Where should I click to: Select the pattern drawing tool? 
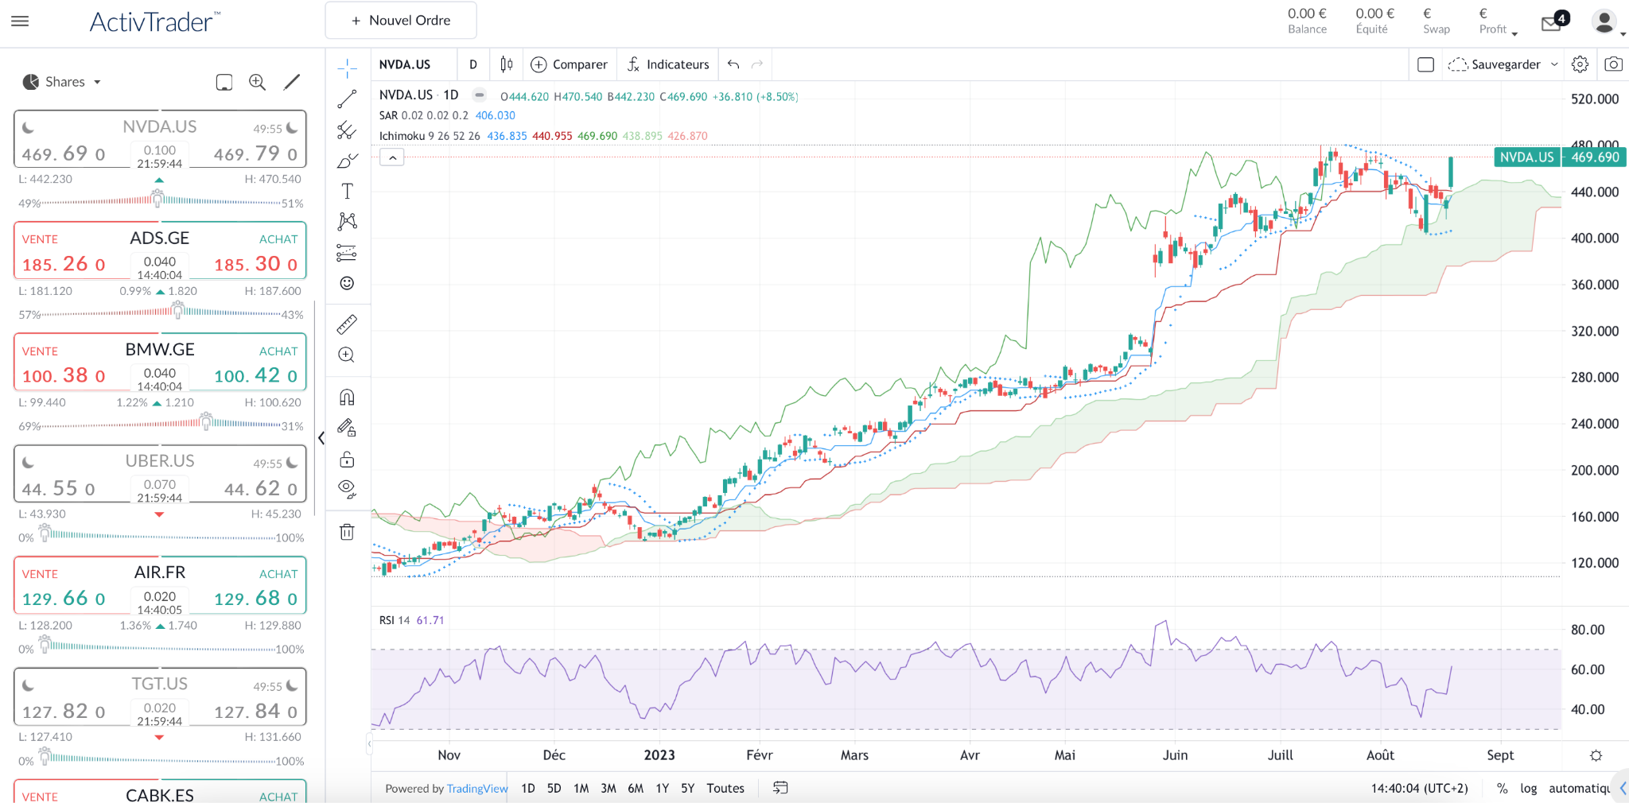[347, 221]
